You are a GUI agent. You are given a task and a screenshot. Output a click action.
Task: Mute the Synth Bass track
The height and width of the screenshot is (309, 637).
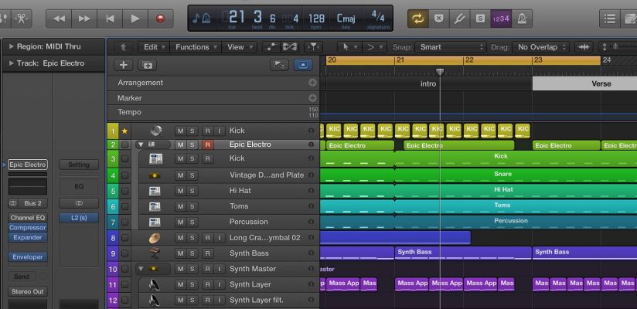coord(180,253)
